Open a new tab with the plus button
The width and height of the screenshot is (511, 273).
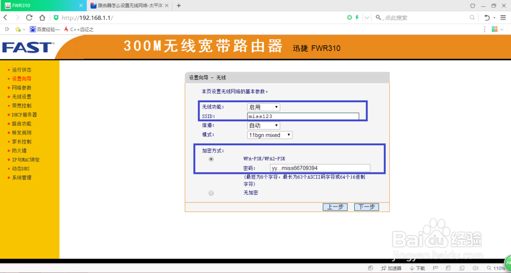tap(178, 6)
